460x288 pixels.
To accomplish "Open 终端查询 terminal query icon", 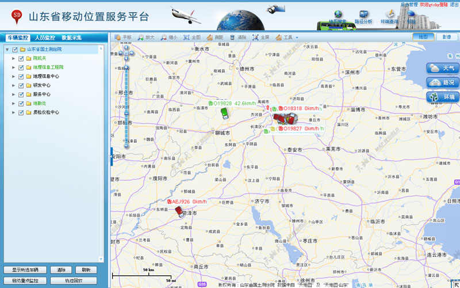I will [389, 17].
